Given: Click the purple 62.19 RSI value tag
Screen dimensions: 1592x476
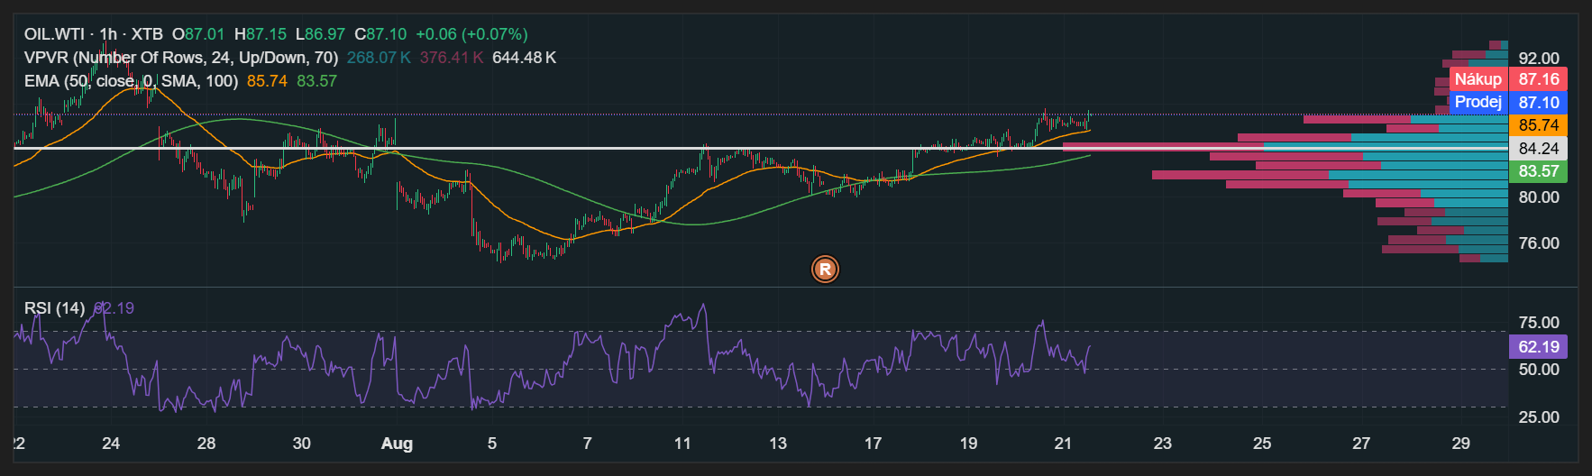Looking at the screenshot, I should (1538, 347).
